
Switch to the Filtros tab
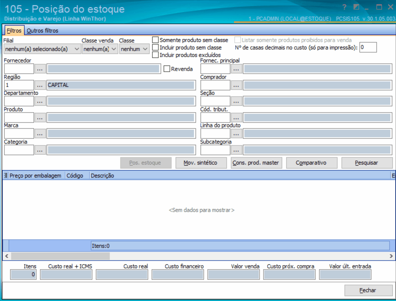pos(14,31)
